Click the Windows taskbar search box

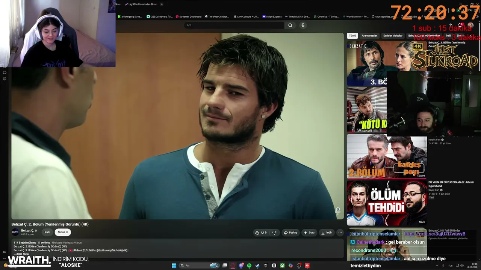(199, 265)
